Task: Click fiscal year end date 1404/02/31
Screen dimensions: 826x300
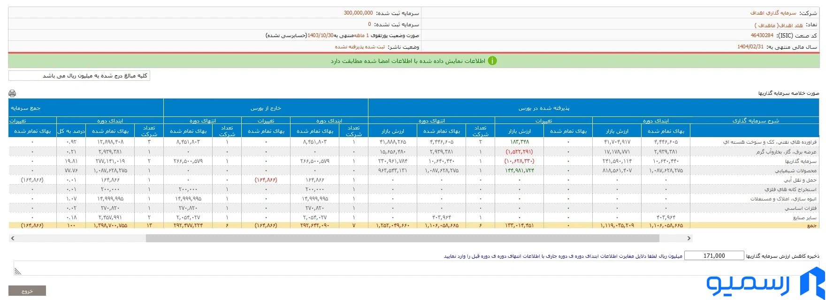Action: click(750, 47)
